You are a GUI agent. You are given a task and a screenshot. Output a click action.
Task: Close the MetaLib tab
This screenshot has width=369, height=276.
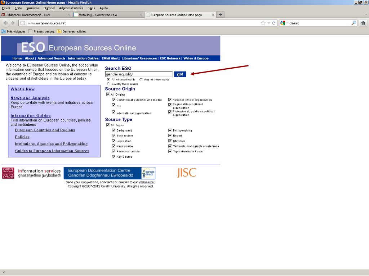(x=141, y=14)
